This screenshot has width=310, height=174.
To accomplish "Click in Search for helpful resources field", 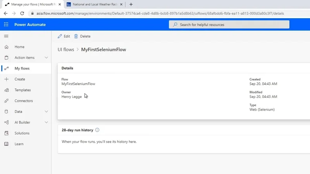I will click(x=229, y=24).
